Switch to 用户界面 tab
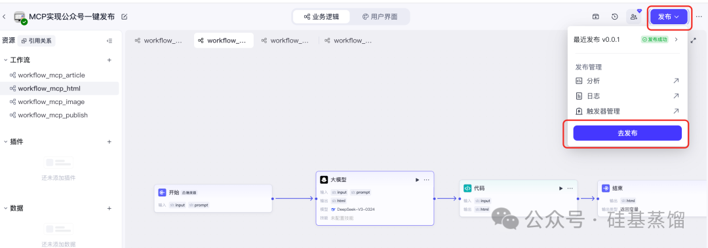Screen dimensions: 708x248 [x=380, y=16]
